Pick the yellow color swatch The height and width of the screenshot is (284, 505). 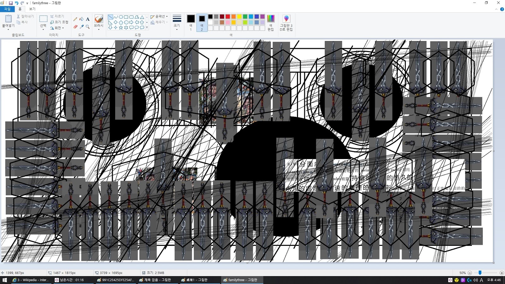click(239, 17)
